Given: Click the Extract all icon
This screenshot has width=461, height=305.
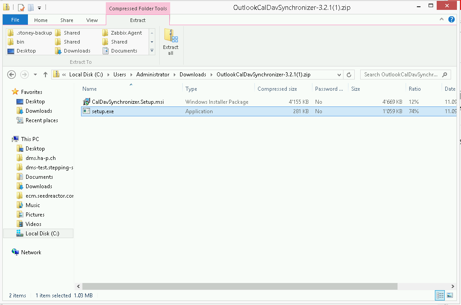Looking at the screenshot, I should coord(171,41).
